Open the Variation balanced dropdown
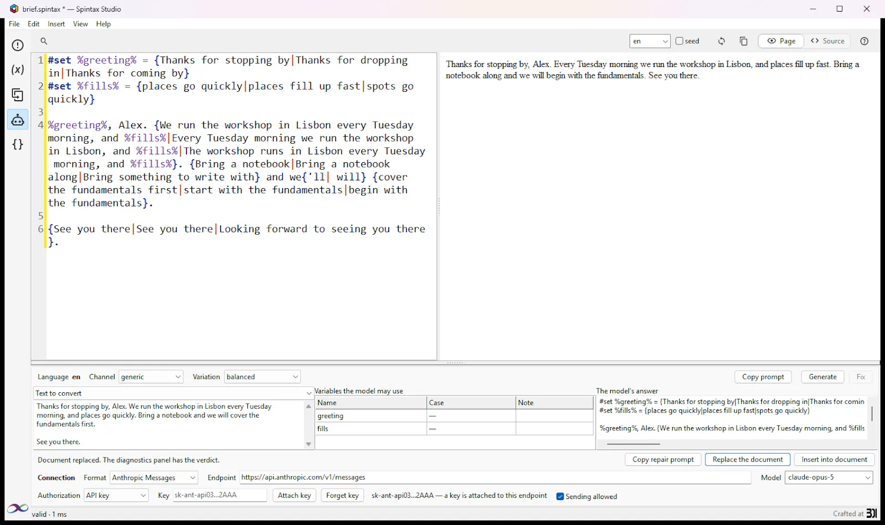885x525 pixels. pyautogui.click(x=262, y=377)
